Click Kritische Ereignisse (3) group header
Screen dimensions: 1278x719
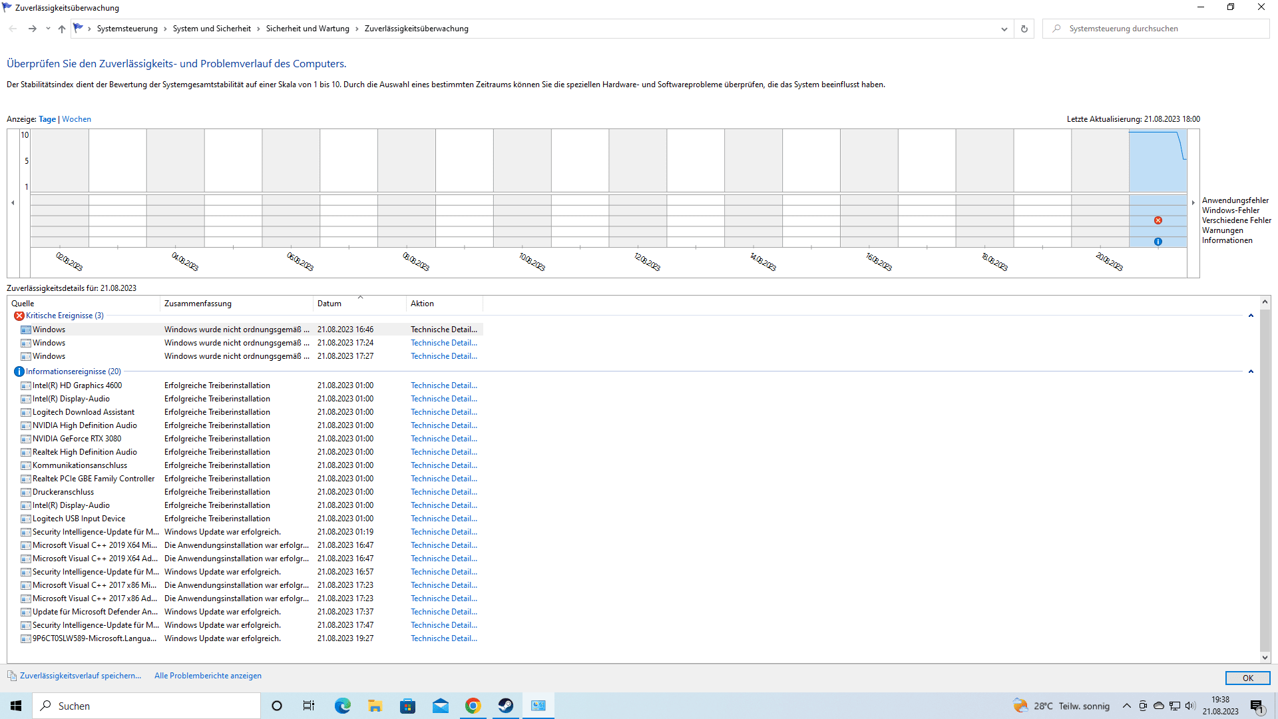pos(65,316)
